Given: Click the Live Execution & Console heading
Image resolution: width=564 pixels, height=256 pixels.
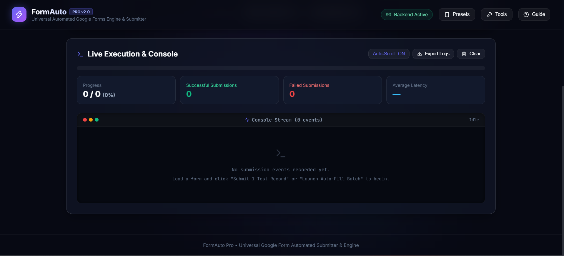Looking at the screenshot, I should [132, 54].
